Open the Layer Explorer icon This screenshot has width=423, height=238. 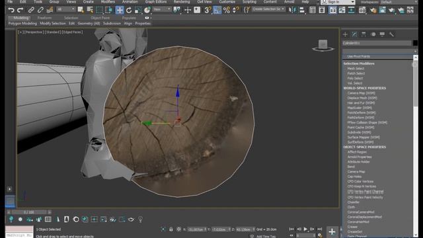click(x=322, y=11)
